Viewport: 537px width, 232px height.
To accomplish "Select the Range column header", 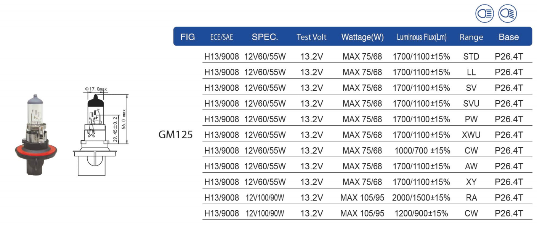I will [471, 37].
